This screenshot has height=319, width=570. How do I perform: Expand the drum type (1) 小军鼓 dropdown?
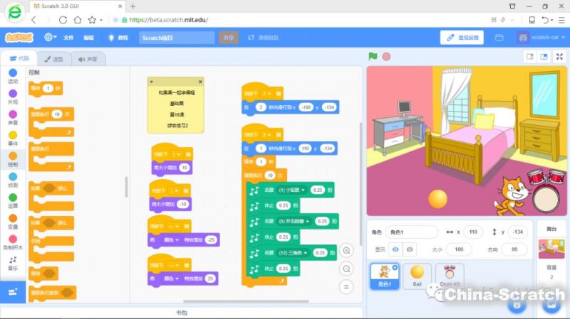(303, 190)
